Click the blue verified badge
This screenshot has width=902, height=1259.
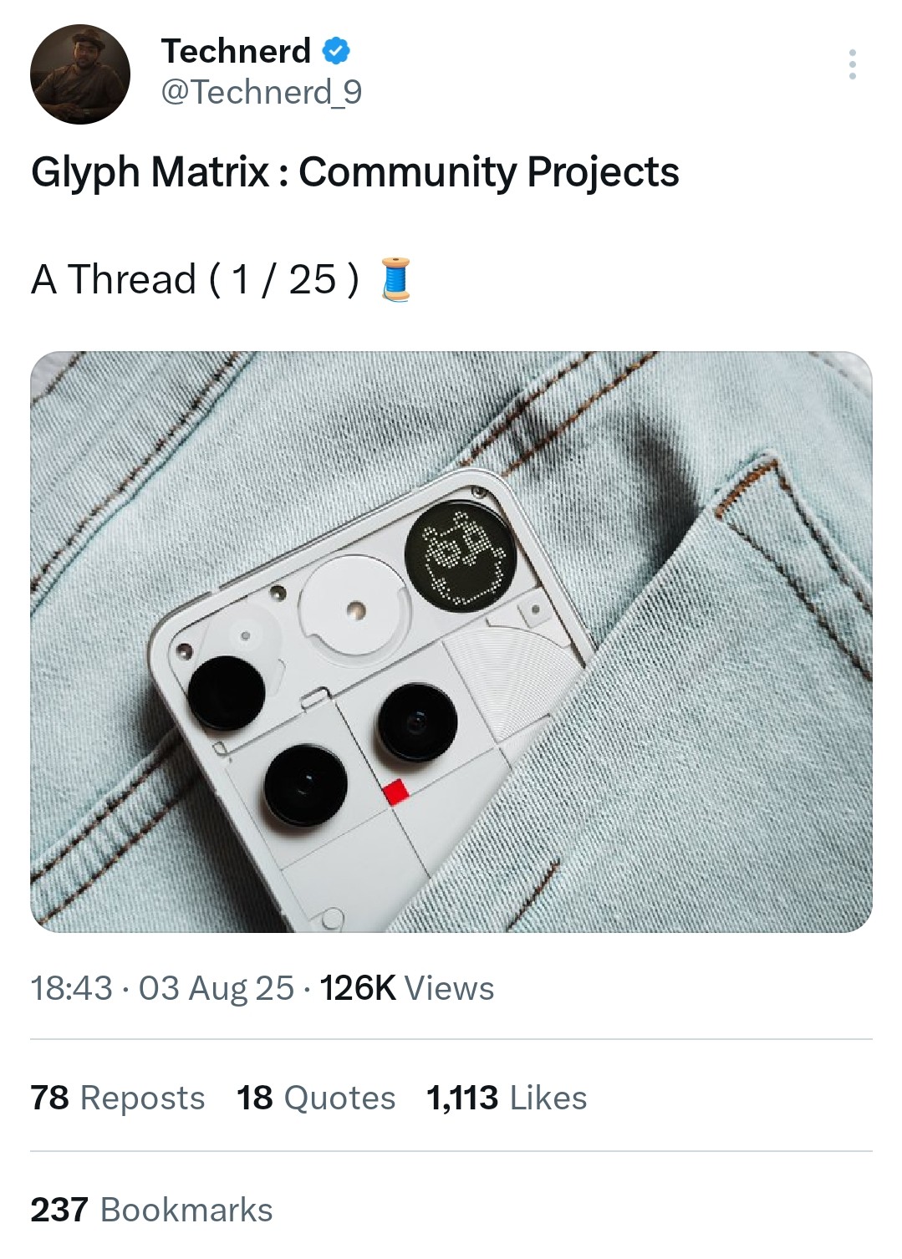coord(335,51)
